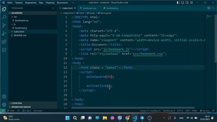Click Git Graph in status bar

(38, 111)
